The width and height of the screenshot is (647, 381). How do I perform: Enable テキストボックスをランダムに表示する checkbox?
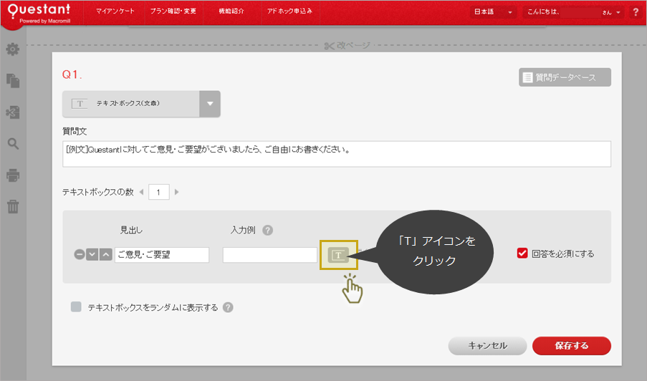click(76, 307)
